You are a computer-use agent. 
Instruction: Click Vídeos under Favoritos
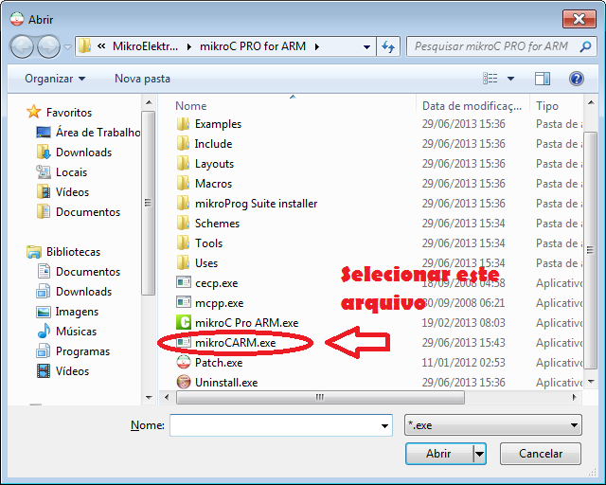coord(72,192)
